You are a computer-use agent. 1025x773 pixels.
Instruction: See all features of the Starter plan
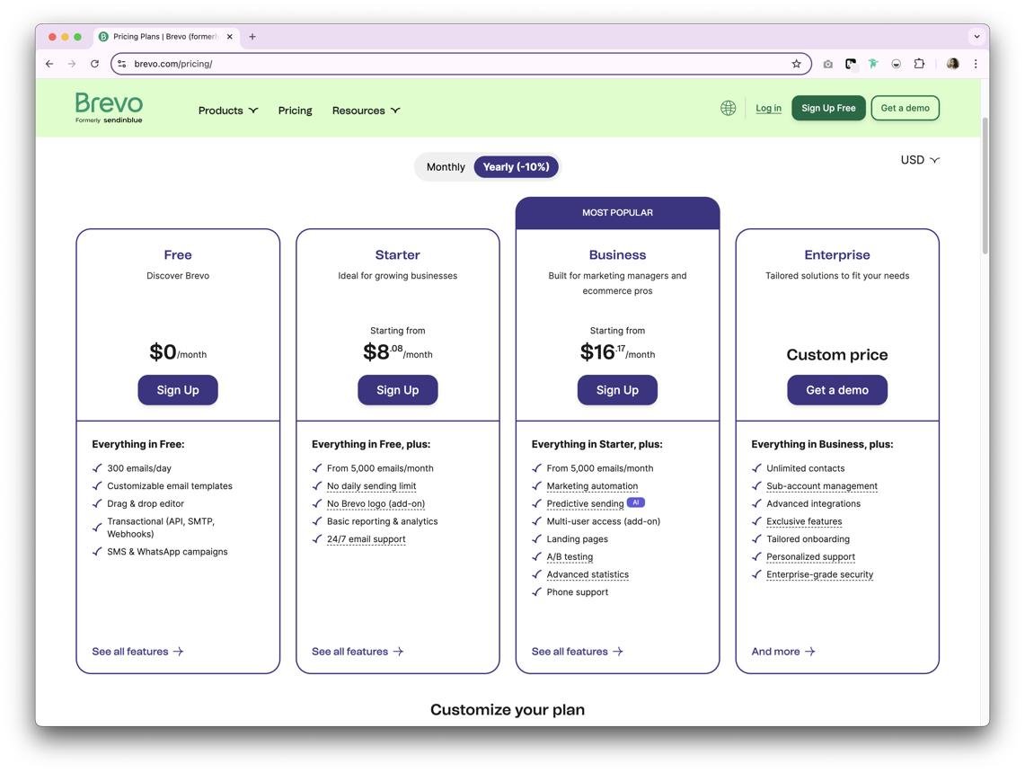tap(357, 652)
